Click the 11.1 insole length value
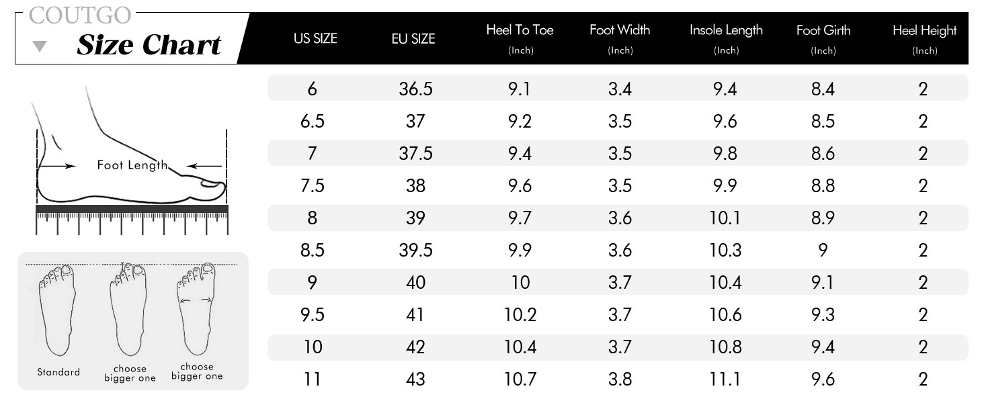Screen dimensions: 984x403 (x=725, y=379)
